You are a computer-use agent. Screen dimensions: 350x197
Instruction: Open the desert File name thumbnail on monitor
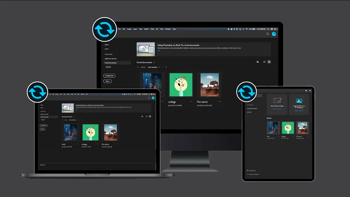[210, 84]
